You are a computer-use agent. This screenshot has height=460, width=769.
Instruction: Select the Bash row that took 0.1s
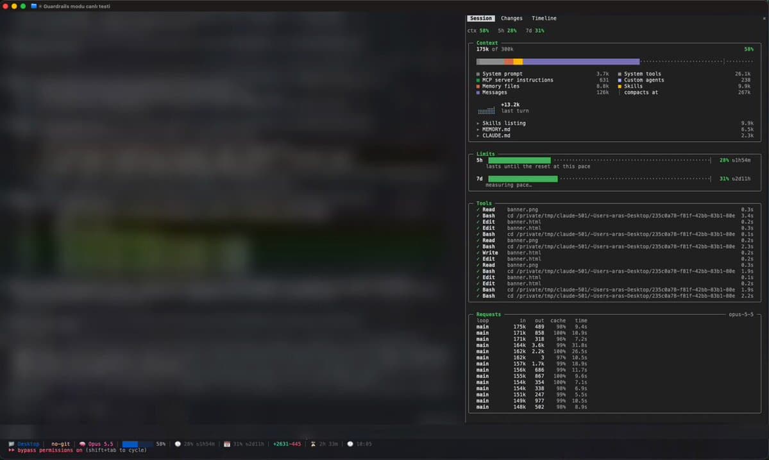pyautogui.click(x=614, y=234)
